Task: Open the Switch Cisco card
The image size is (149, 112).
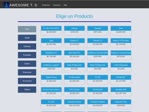Action: 51,80
